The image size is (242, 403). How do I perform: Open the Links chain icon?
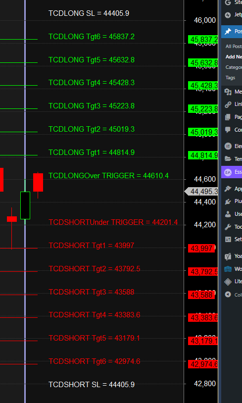pyautogui.click(x=228, y=104)
